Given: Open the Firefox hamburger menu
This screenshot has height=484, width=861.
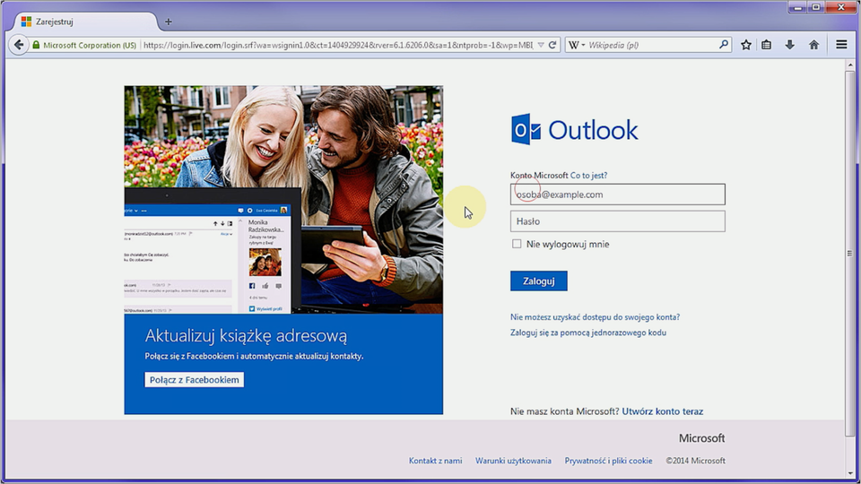Looking at the screenshot, I should click(841, 45).
